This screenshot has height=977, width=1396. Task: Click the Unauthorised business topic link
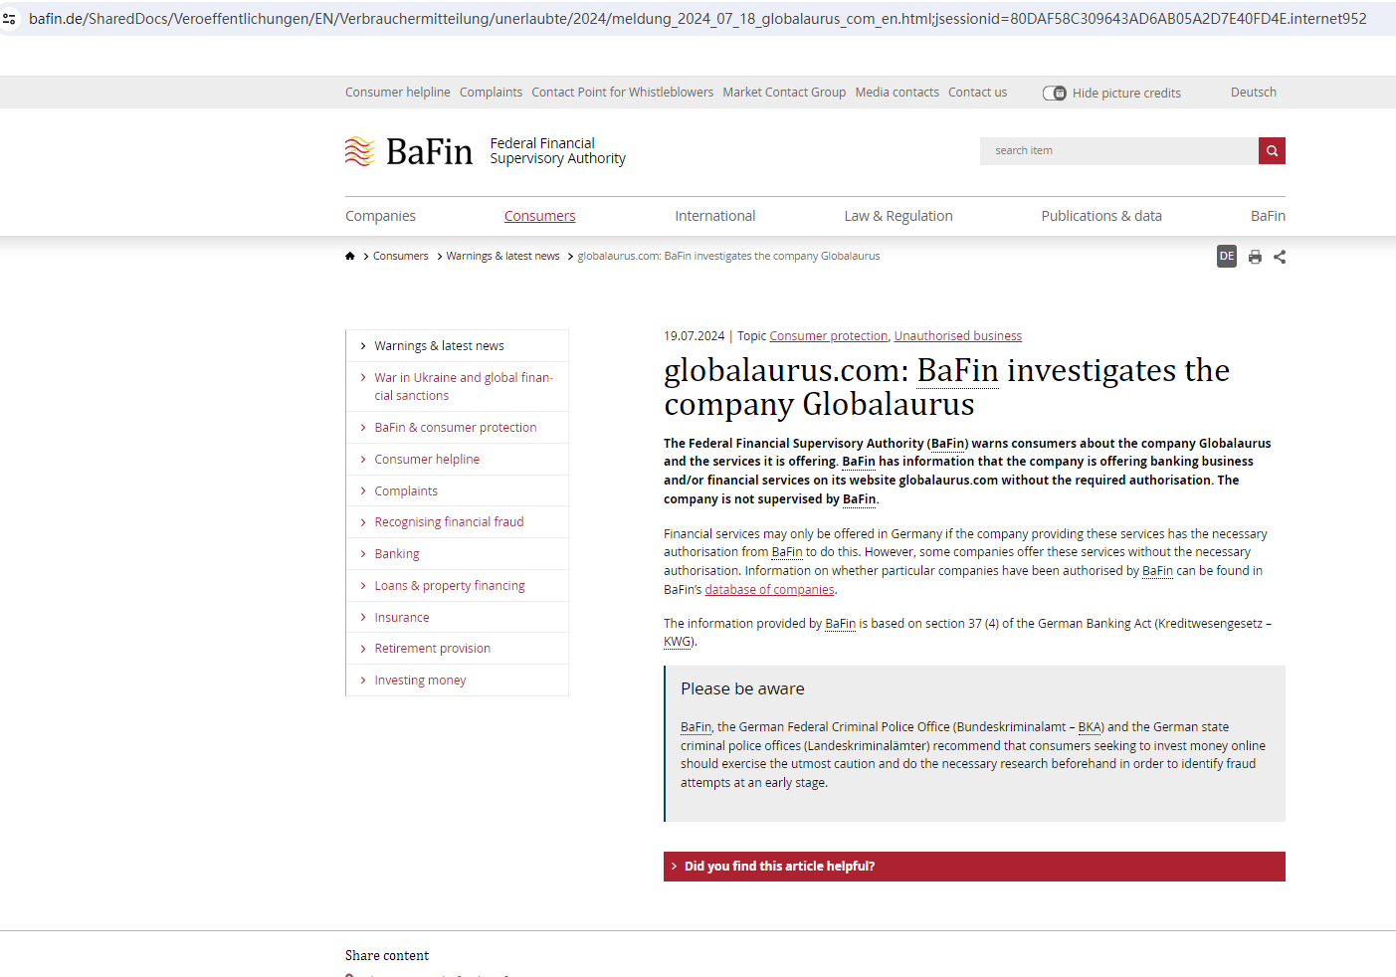pos(958,336)
